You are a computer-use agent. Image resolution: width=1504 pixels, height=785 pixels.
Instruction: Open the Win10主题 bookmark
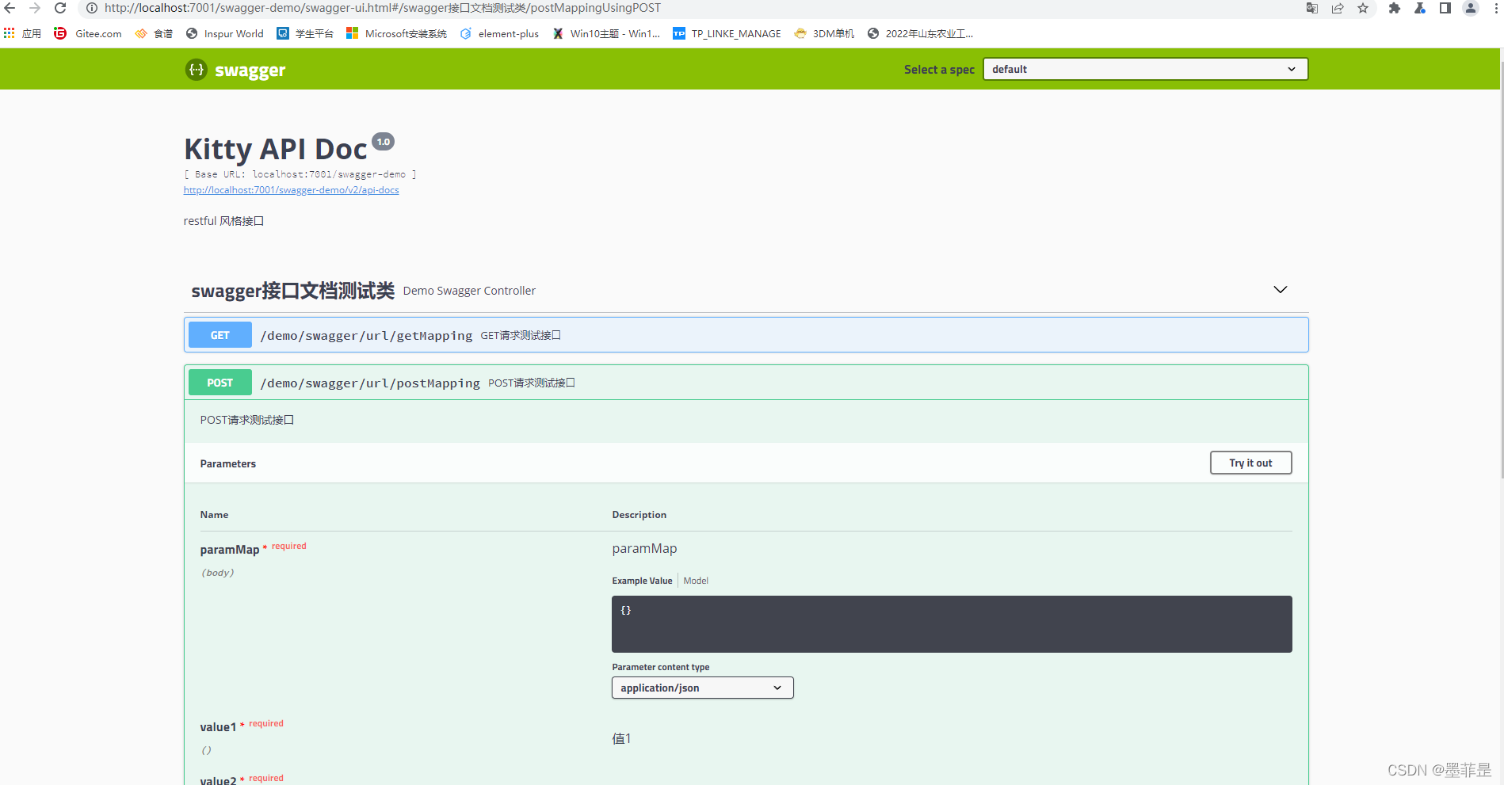tap(606, 33)
